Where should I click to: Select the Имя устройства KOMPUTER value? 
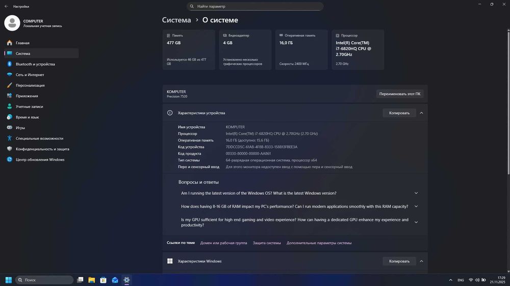235,127
